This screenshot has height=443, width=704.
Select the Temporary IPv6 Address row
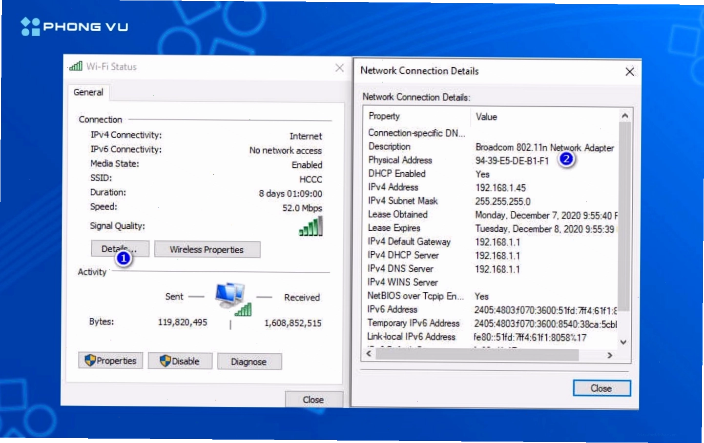click(491, 323)
